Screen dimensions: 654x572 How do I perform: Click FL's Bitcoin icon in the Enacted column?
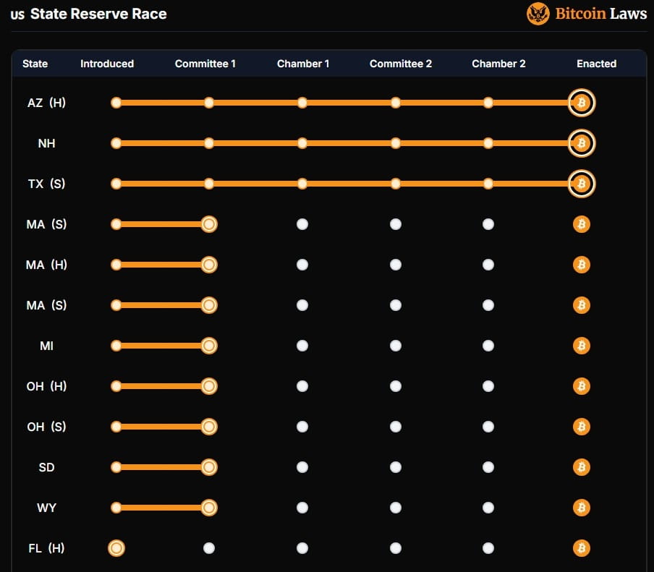click(x=581, y=548)
